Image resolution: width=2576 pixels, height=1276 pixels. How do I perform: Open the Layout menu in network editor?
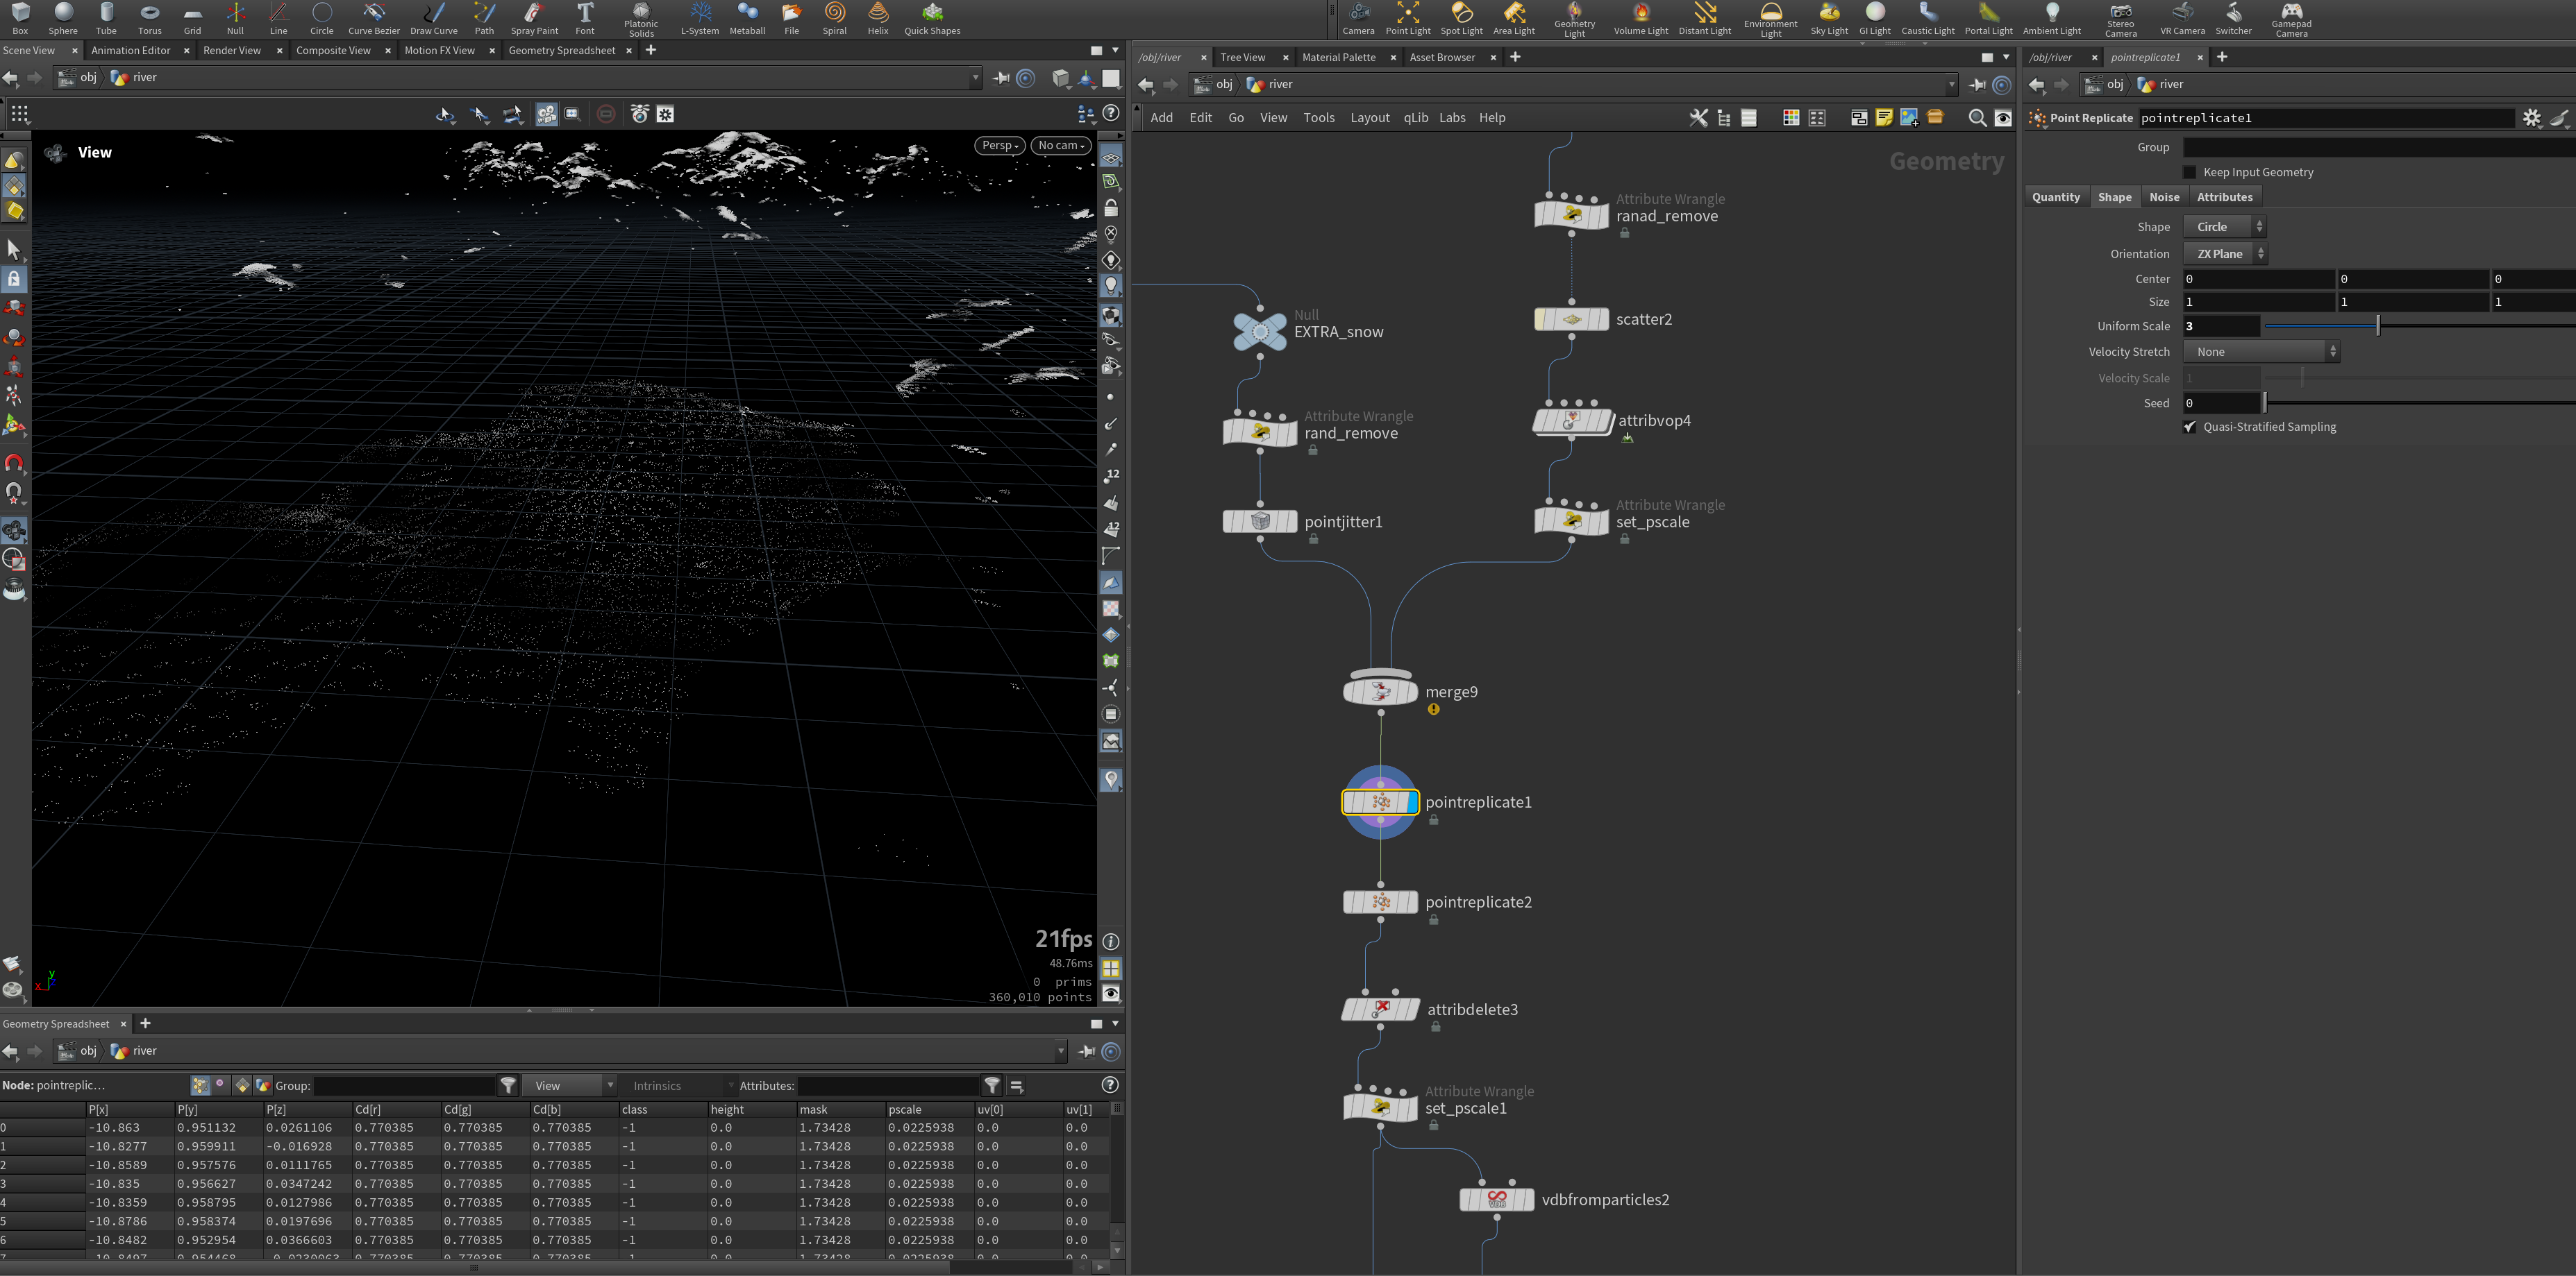pos(1370,118)
